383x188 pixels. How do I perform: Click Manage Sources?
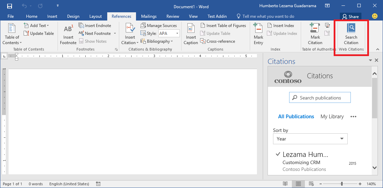159,26
